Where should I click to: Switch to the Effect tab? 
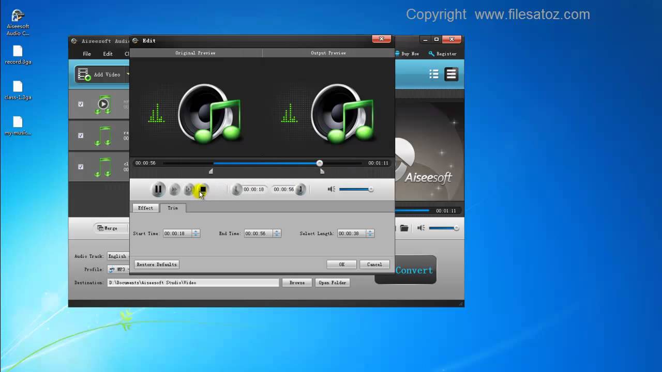point(145,208)
